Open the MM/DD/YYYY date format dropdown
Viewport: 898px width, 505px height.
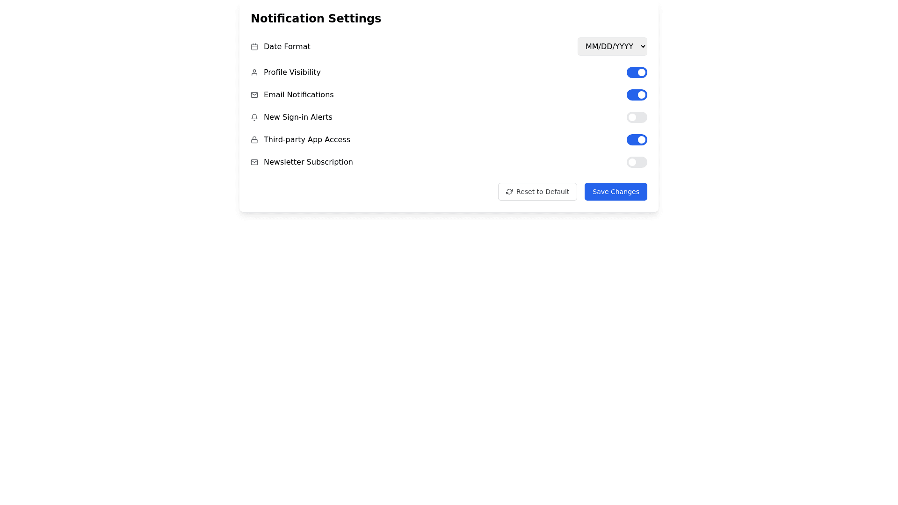pyautogui.click(x=612, y=46)
